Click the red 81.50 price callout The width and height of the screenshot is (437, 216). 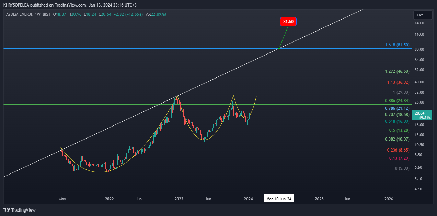click(x=288, y=22)
